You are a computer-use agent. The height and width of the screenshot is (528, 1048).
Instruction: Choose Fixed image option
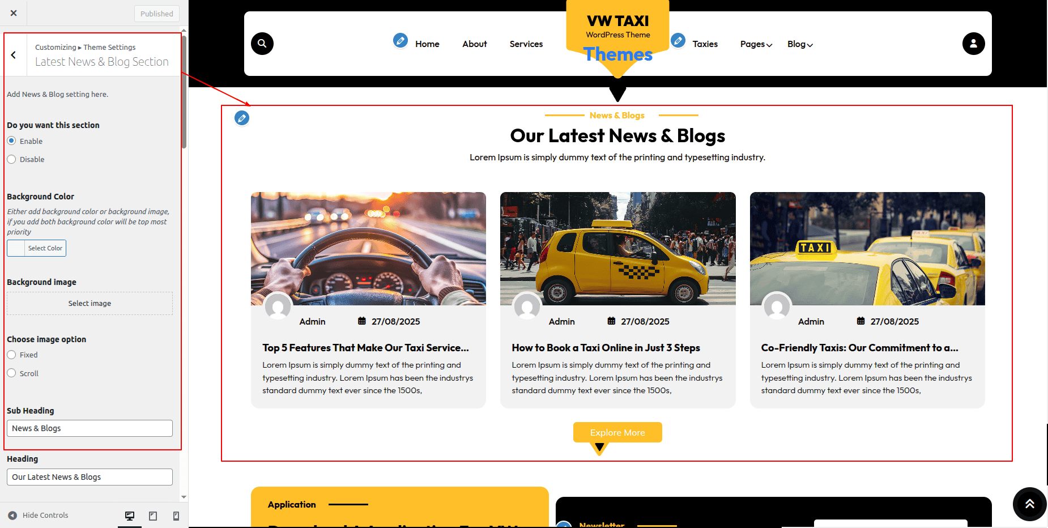pyautogui.click(x=11, y=355)
